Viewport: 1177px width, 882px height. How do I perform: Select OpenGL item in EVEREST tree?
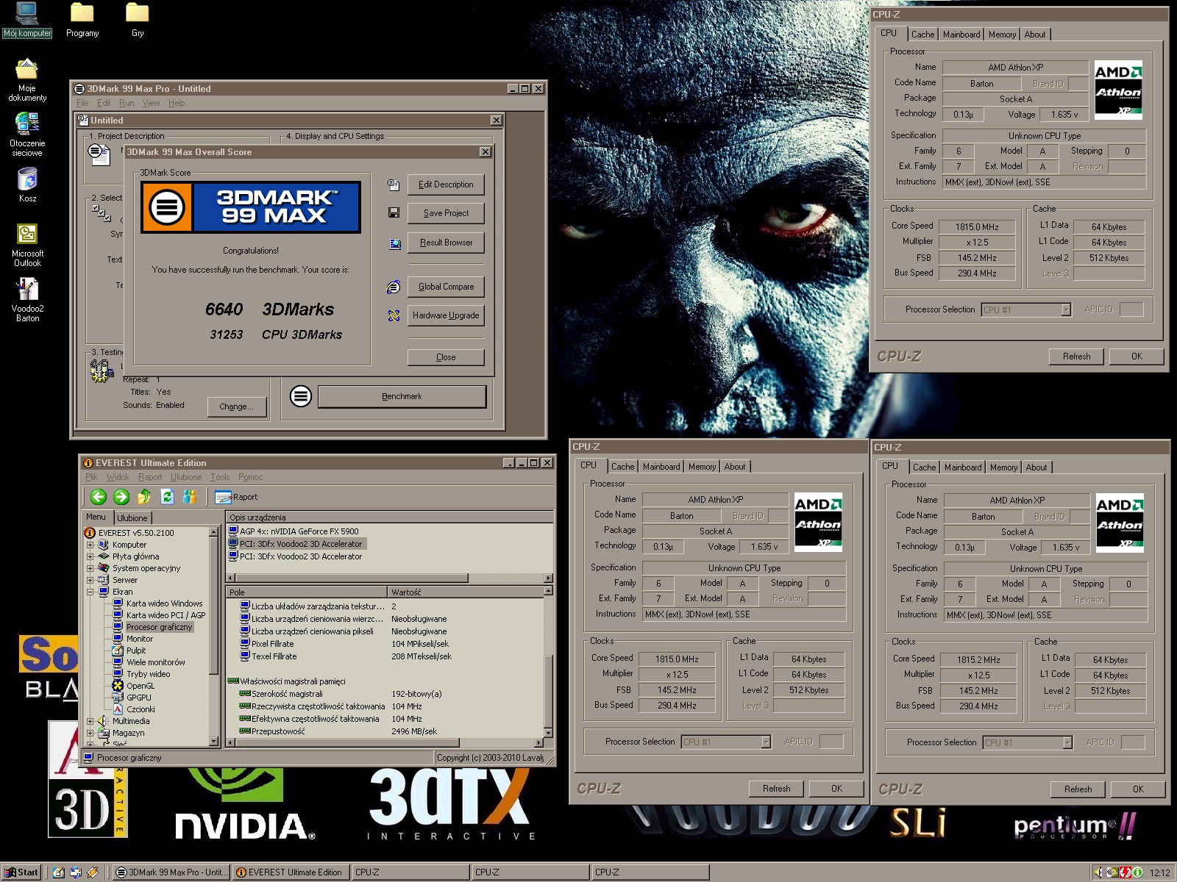140,686
